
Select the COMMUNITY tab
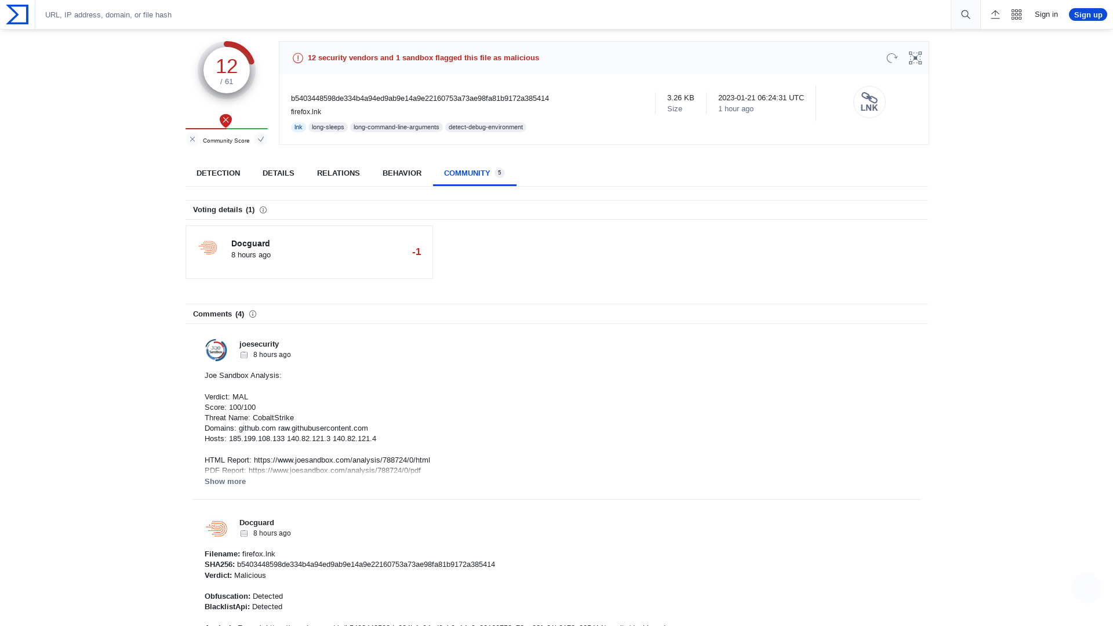[474, 173]
